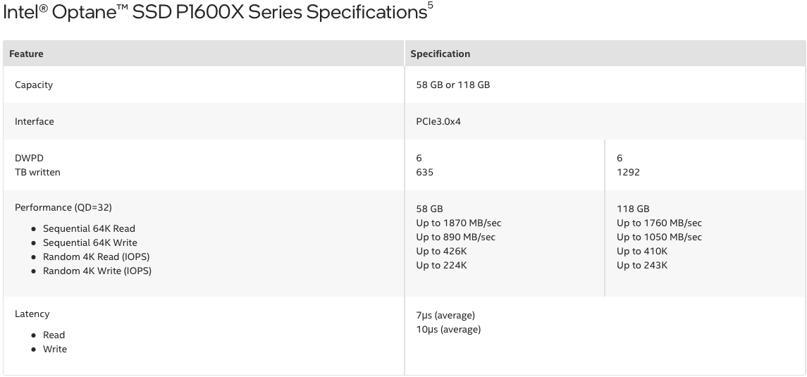Screen dimensions: 807x377
Task: Click the Specification column header
Action: pos(440,54)
